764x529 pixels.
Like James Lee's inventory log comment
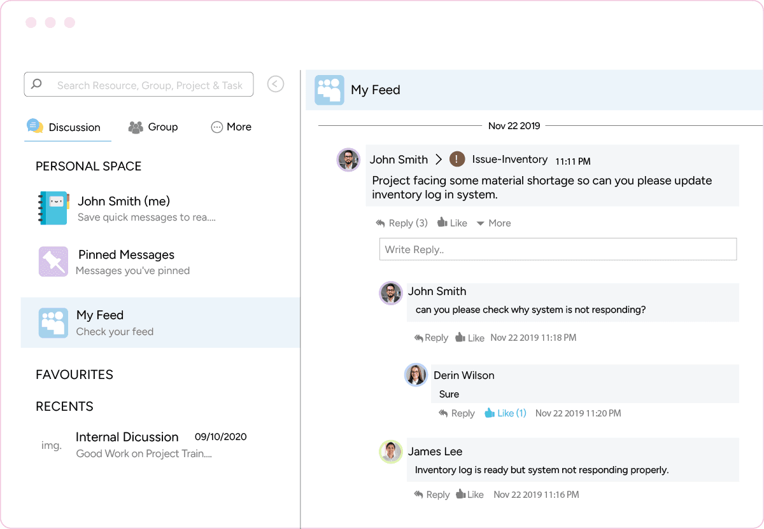click(x=469, y=495)
